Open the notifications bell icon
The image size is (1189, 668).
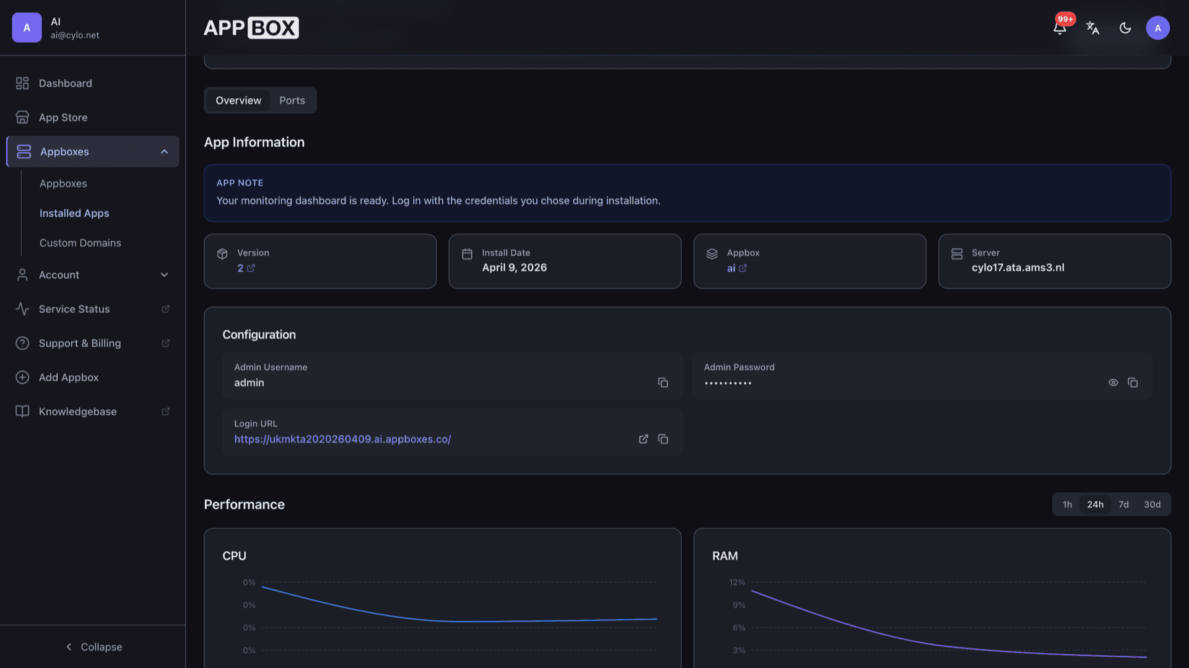1060,28
